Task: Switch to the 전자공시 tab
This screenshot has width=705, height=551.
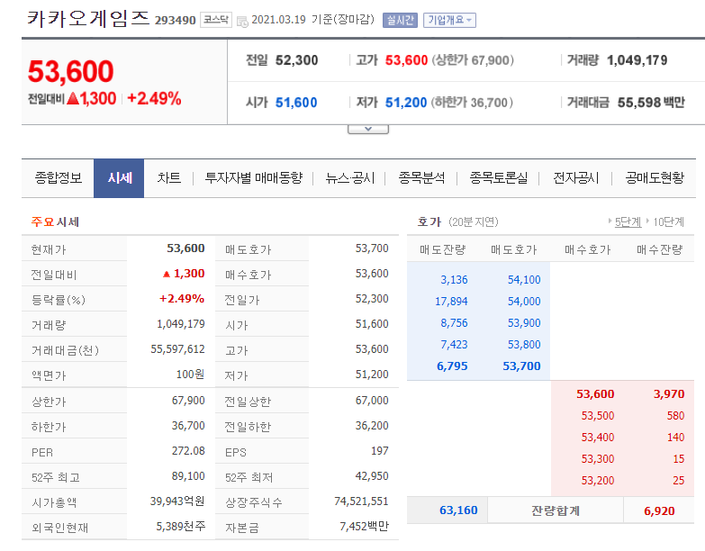Action: [x=576, y=178]
